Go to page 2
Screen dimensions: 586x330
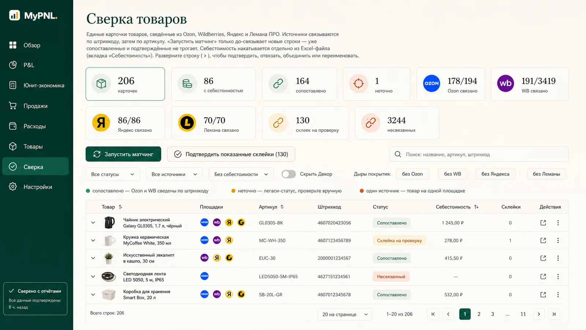click(479, 314)
